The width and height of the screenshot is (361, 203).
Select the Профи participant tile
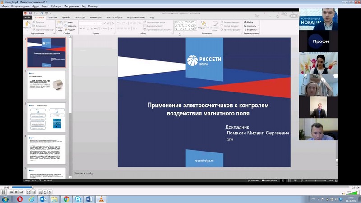[x=319, y=42]
